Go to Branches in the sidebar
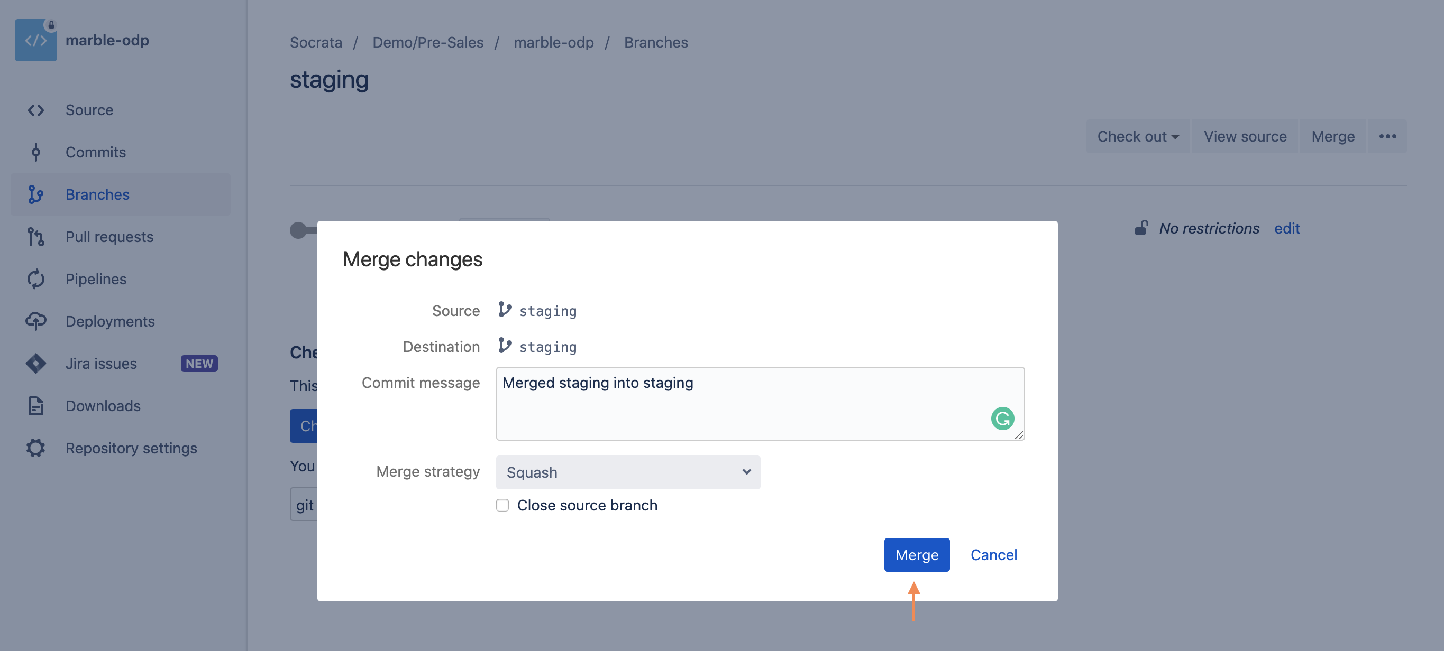 pyautogui.click(x=121, y=194)
